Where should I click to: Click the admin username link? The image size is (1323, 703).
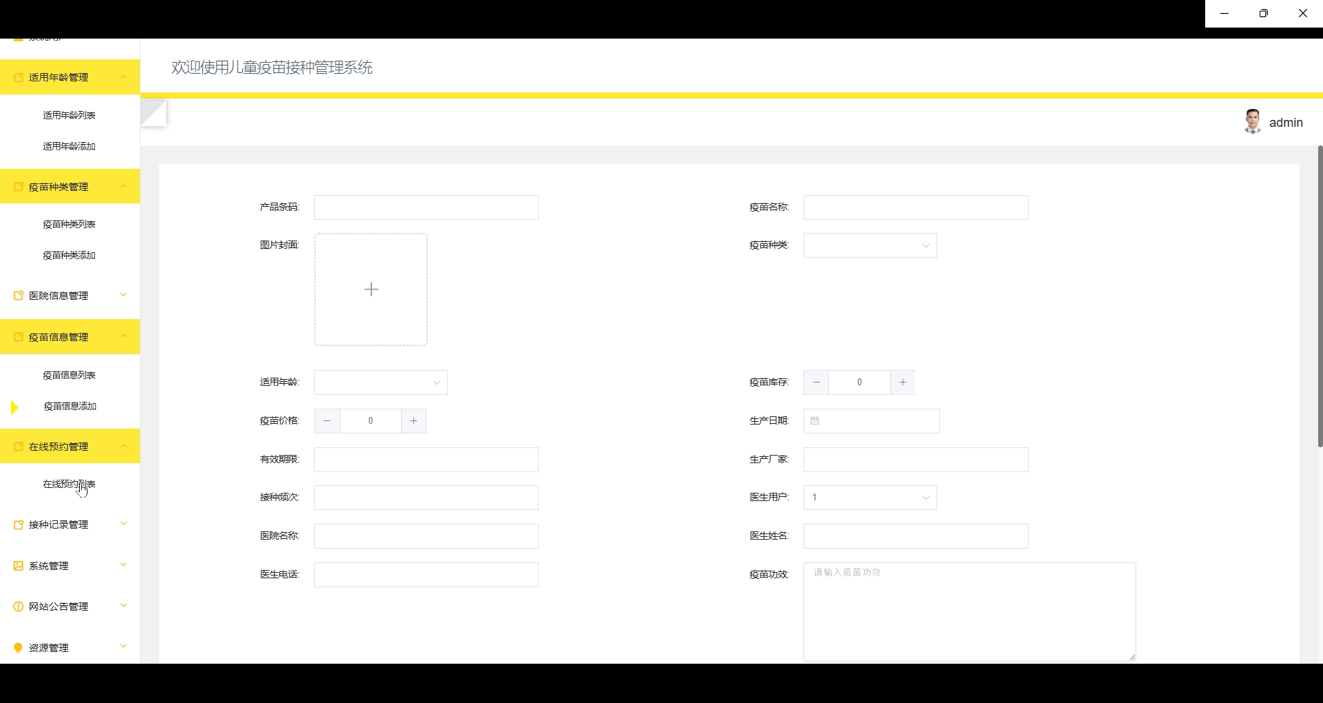tap(1286, 123)
